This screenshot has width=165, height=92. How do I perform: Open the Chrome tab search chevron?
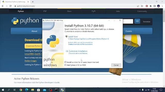point(145,2)
